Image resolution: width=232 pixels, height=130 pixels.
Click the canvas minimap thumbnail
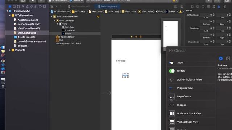point(170,34)
